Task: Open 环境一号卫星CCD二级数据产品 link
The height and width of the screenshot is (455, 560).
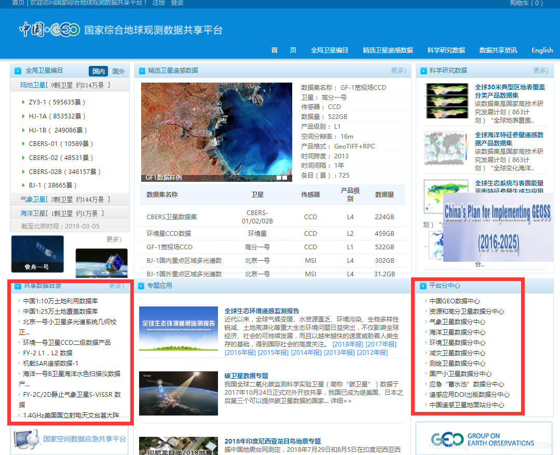Action: 66,342
